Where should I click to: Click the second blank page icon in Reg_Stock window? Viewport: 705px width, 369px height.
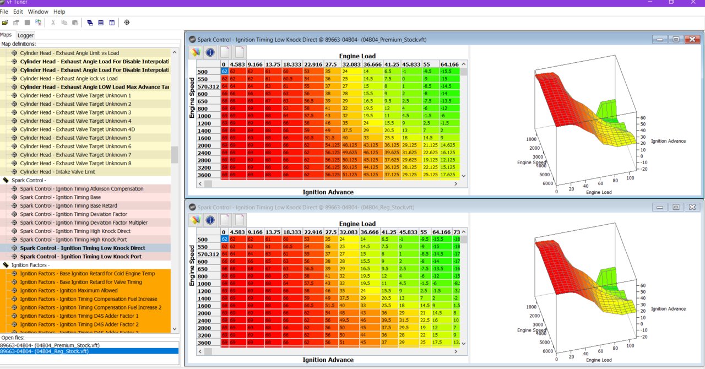tap(240, 220)
